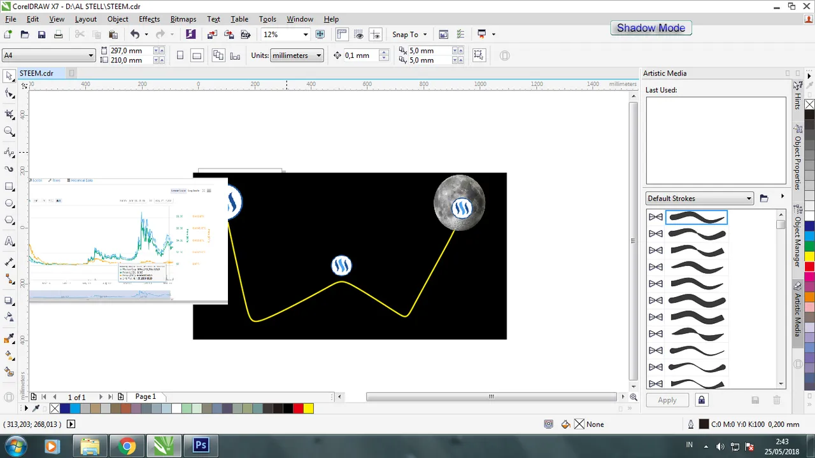Screen dimensions: 815x458
Task: Select the Shape edit tool
Action: pyautogui.click(x=10, y=94)
